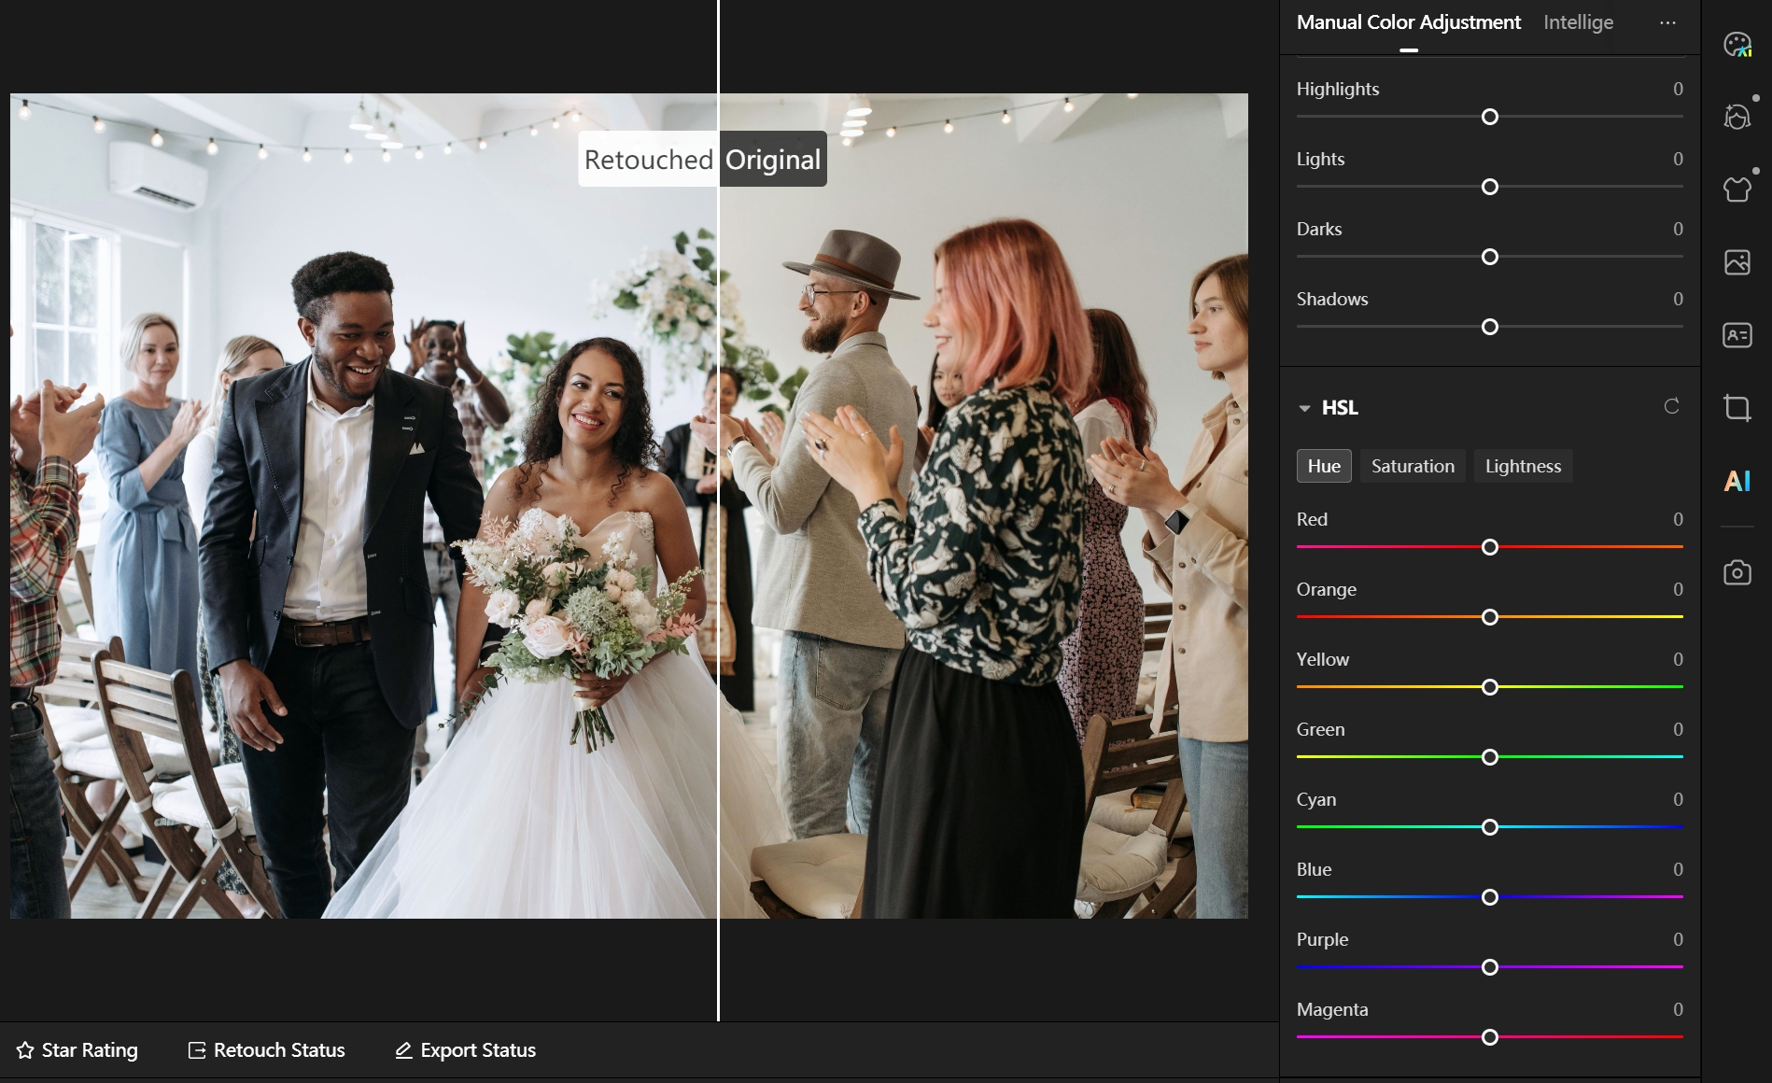Open the Retouch Status filter
Screen dimensions: 1772x1083
267,1050
